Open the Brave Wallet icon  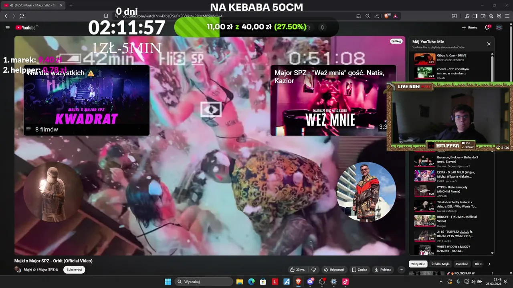(483, 16)
